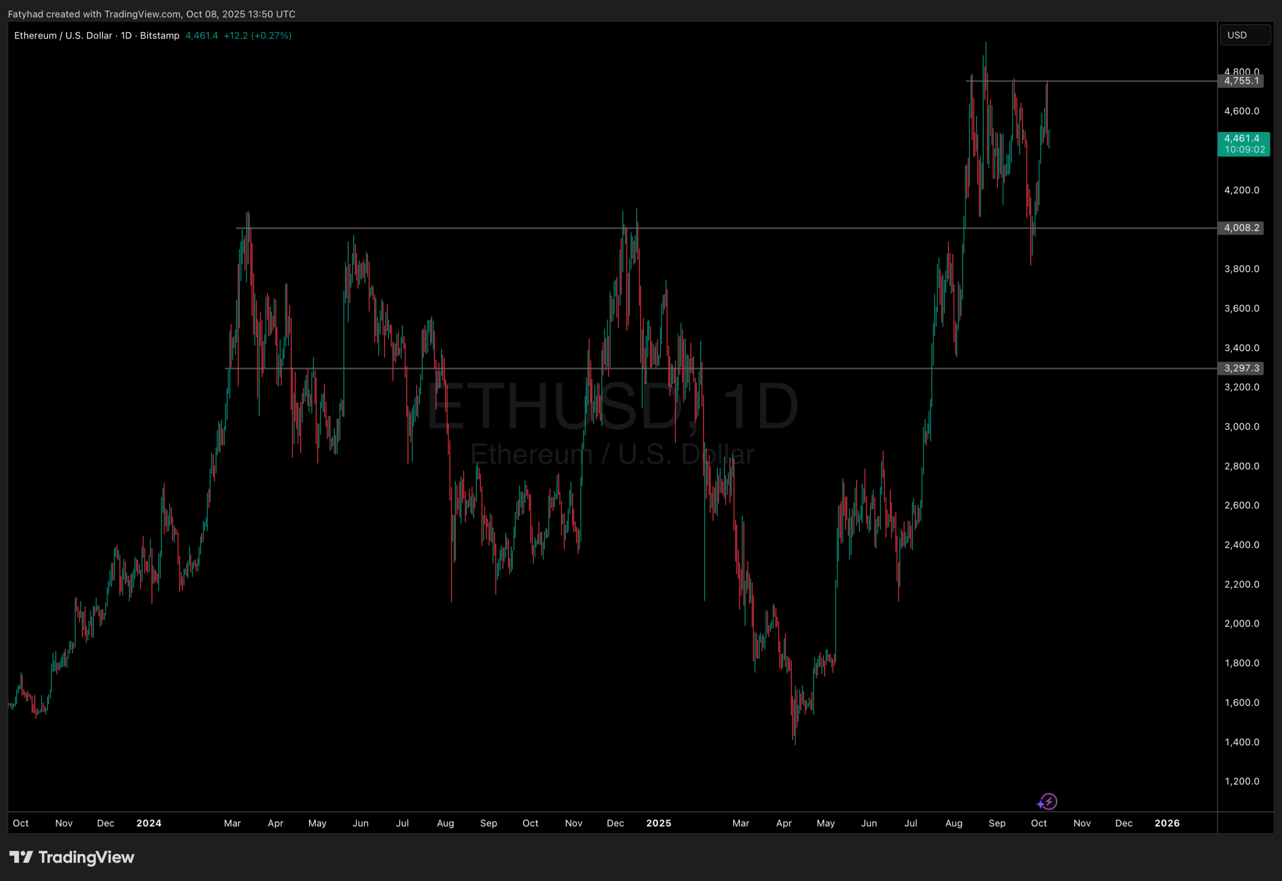
Task: Click the 1D interval in chart title
Action: [126, 36]
